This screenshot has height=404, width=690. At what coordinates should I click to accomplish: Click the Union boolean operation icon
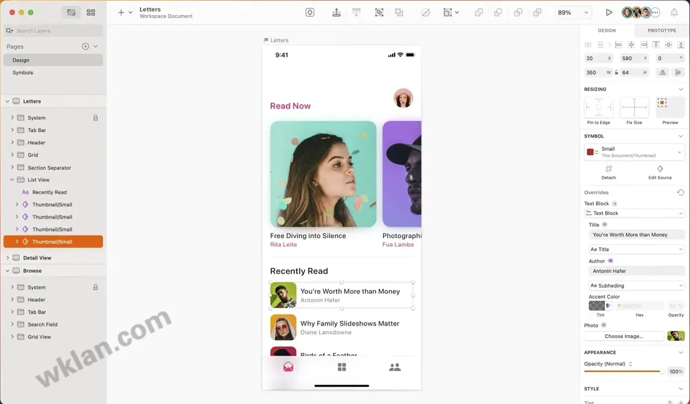click(x=479, y=12)
